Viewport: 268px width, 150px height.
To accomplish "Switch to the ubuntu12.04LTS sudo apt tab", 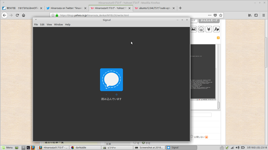I will pyautogui.click(x=155, y=8).
